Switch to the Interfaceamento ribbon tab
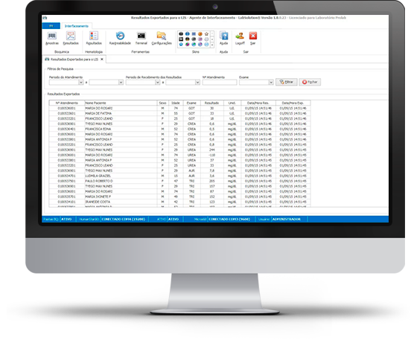Image resolution: width=411 pixels, height=346 pixels. tap(77, 26)
